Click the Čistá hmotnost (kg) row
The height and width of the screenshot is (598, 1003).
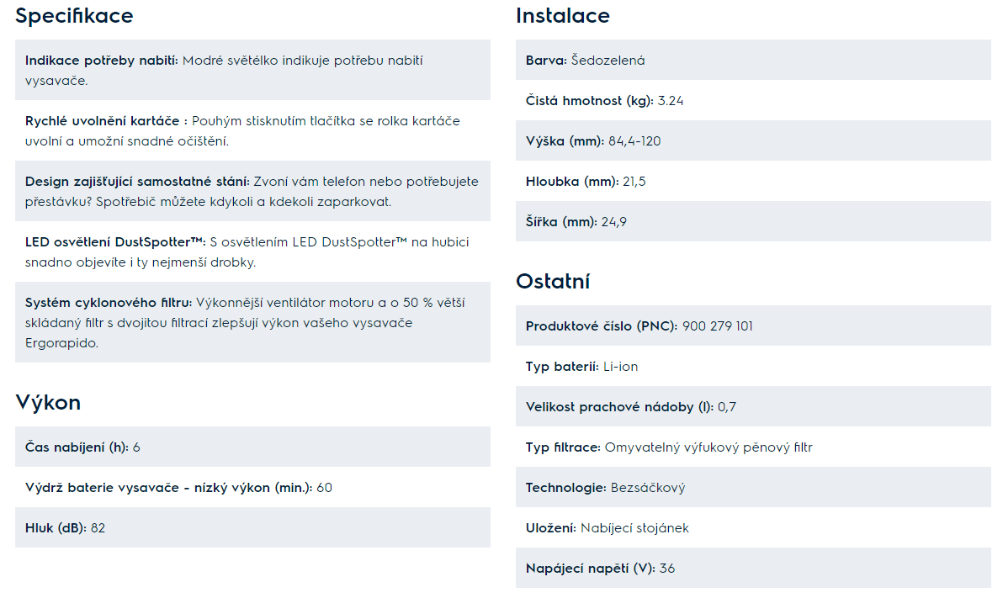point(754,100)
